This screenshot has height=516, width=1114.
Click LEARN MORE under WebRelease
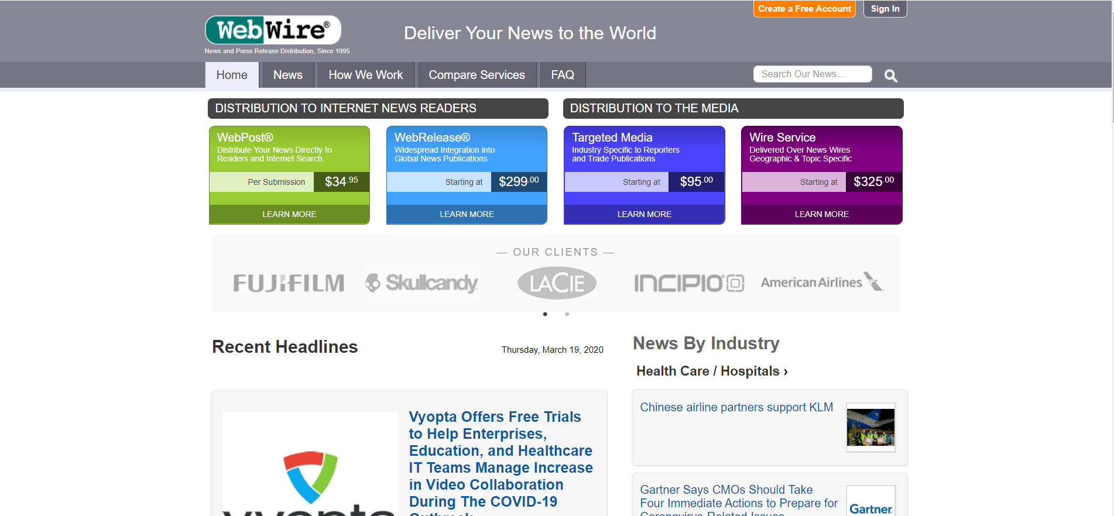click(x=467, y=214)
